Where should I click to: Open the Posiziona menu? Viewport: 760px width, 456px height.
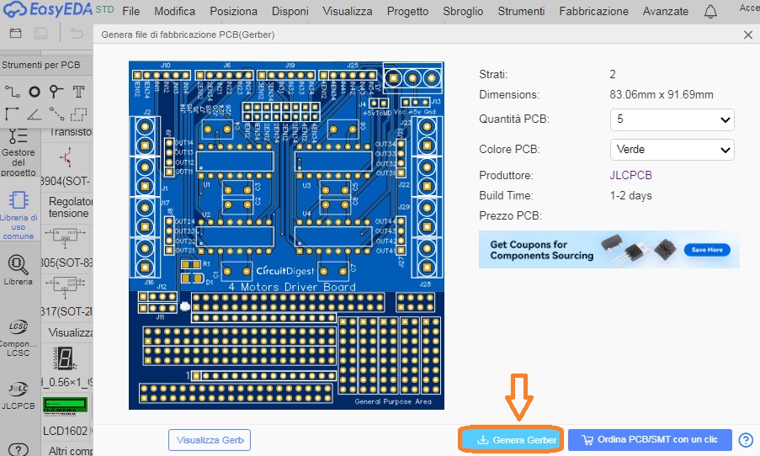pyautogui.click(x=234, y=11)
